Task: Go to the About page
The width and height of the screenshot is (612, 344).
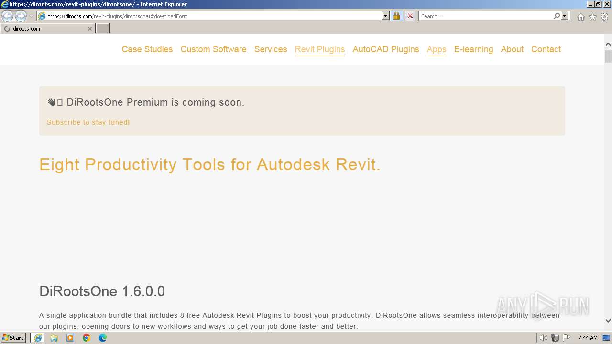Action: [x=512, y=49]
